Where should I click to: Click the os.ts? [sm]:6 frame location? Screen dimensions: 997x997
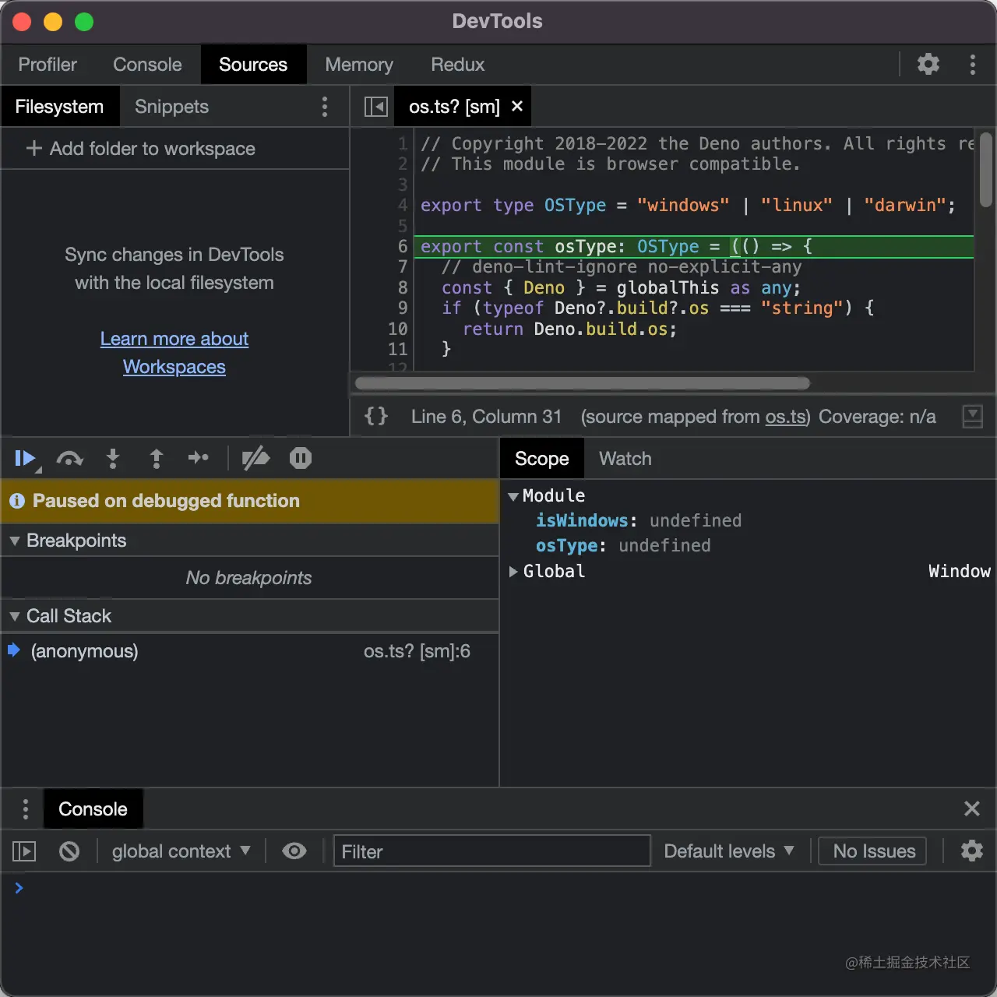[x=417, y=651]
